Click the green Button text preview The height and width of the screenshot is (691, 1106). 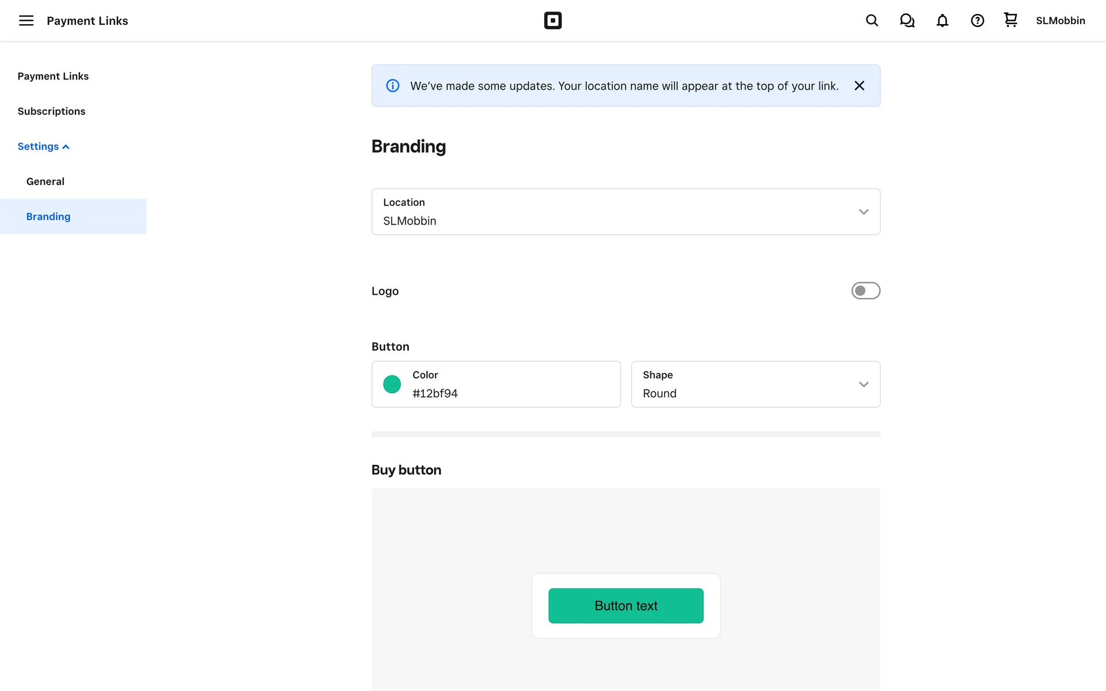pos(626,606)
